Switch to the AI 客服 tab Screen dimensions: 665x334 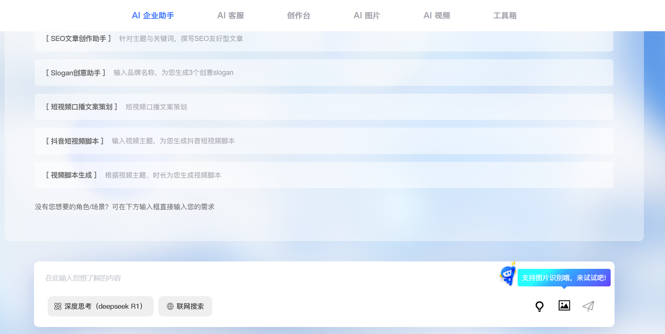click(230, 16)
